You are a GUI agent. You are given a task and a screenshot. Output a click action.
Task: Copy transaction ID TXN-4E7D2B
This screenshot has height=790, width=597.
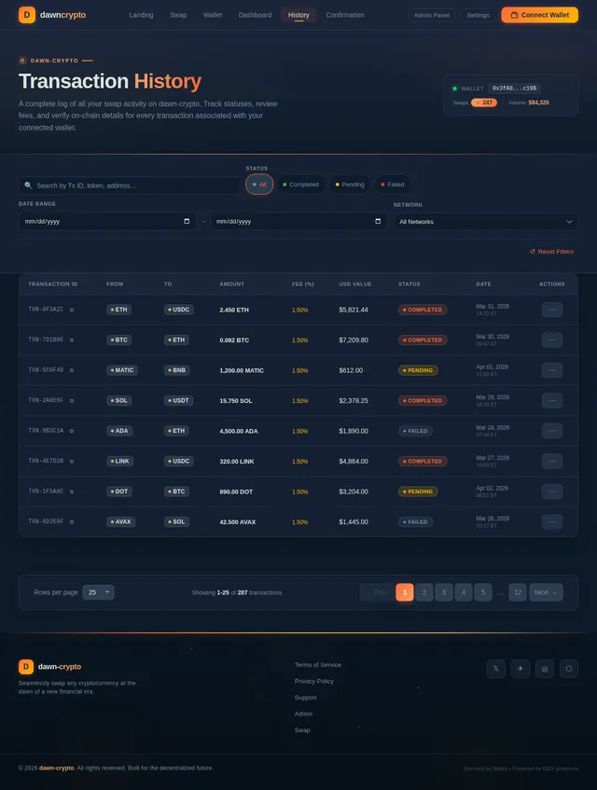72,461
